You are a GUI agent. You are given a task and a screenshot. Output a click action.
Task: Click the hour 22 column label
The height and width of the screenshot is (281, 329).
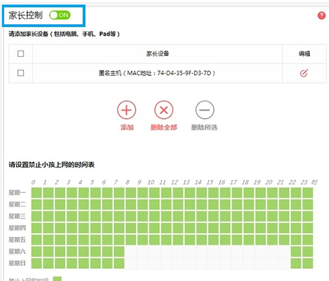pyautogui.click(x=292, y=182)
